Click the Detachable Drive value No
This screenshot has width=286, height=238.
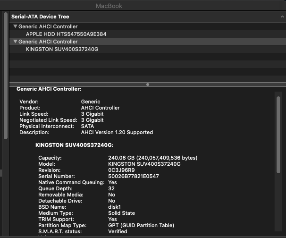tap(112, 201)
